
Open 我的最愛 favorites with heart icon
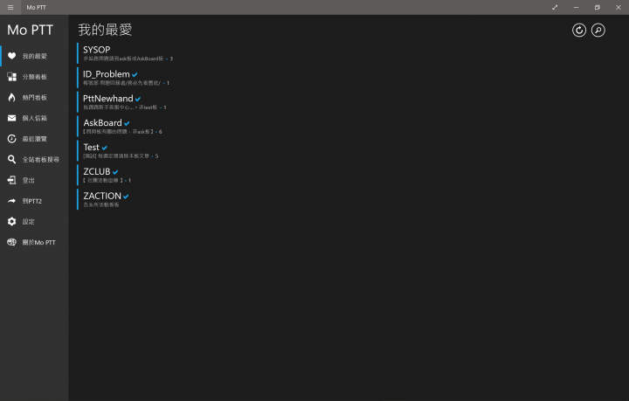click(x=34, y=56)
